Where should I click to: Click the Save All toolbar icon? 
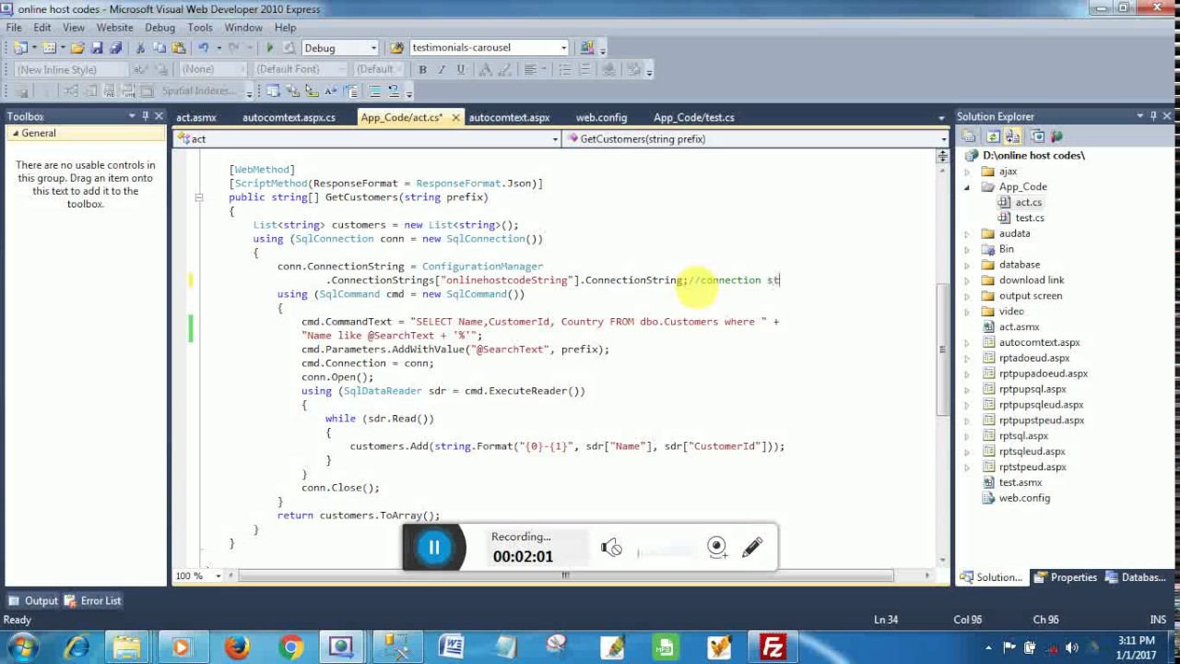tap(115, 48)
